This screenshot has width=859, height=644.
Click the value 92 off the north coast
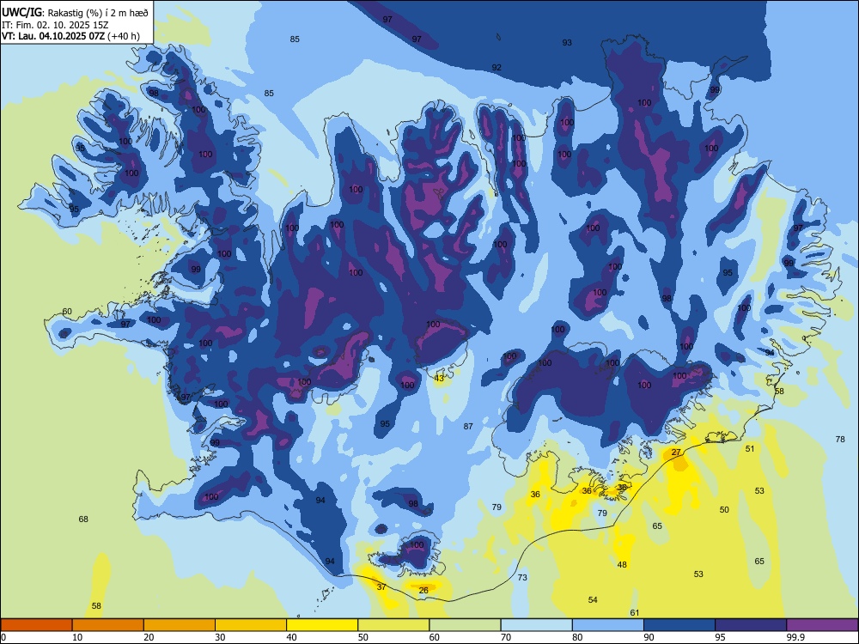point(497,67)
